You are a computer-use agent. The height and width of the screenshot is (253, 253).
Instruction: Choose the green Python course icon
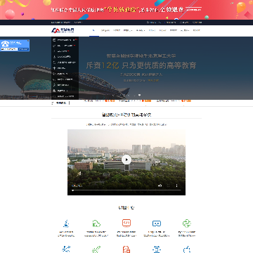pyautogui.click(x=187, y=223)
